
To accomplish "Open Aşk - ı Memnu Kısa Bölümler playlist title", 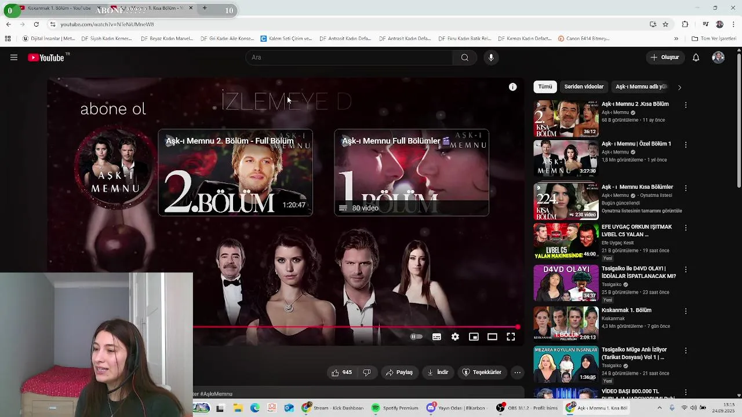I will [x=637, y=187].
